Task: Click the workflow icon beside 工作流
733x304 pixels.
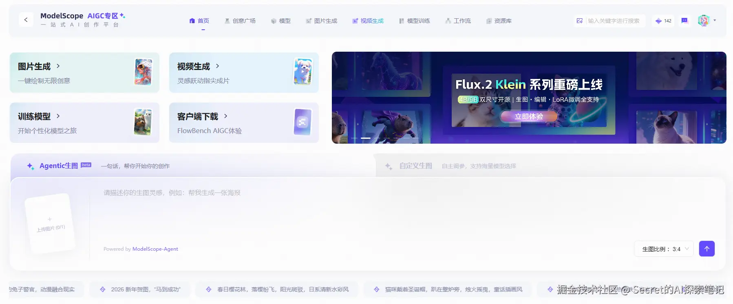Action: 448,21
